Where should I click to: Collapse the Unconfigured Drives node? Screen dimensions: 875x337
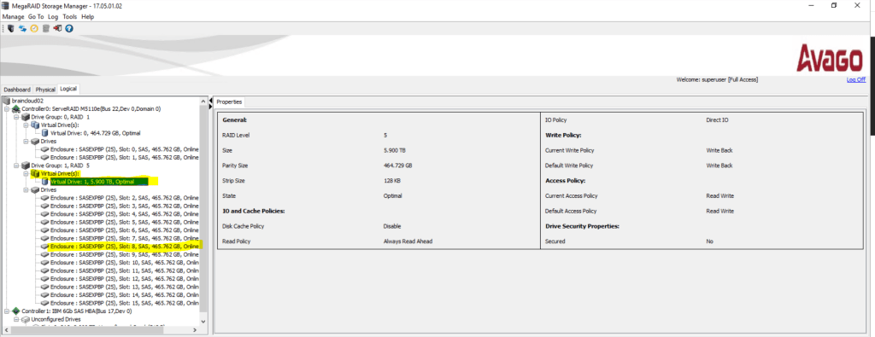click(x=15, y=320)
